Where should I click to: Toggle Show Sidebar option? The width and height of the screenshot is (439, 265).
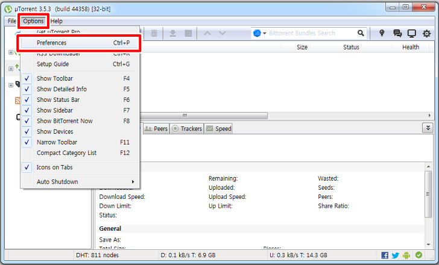pyautogui.click(x=80, y=110)
